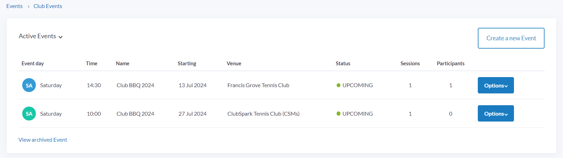Open the Club Events breadcrumb
This screenshot has width=563, height=158.
tap(48, 6)
